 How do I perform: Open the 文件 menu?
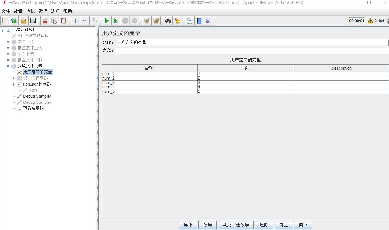pyautogui.click(x=6, y=11)
